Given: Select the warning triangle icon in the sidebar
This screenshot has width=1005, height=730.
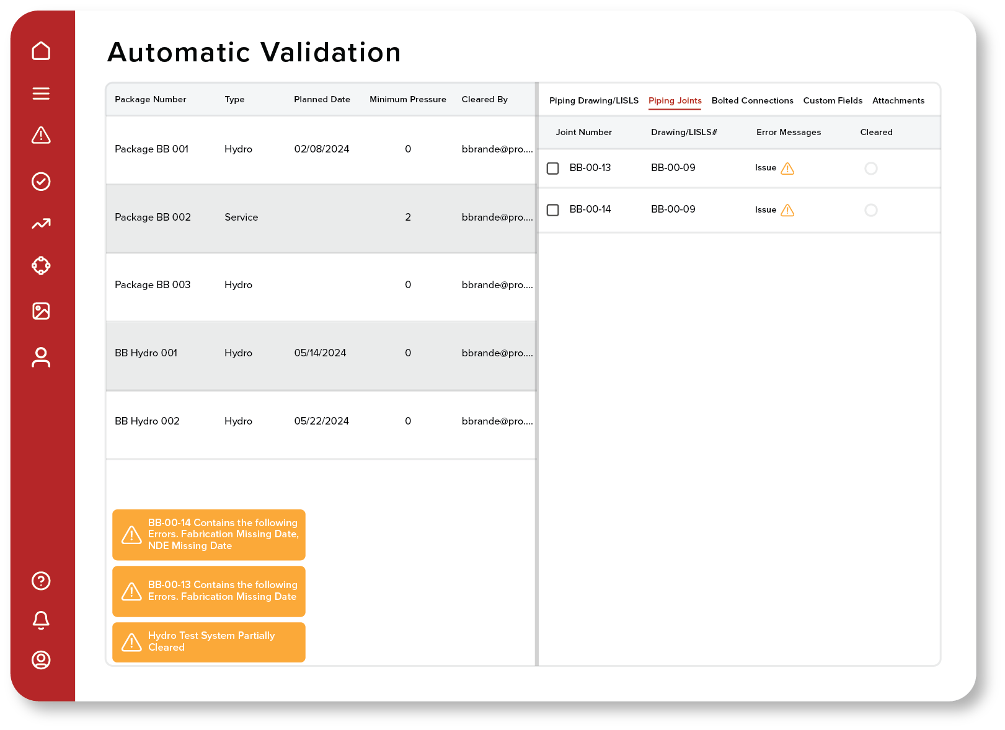Looking at the screenshot, I should click(x=41, y=136).
